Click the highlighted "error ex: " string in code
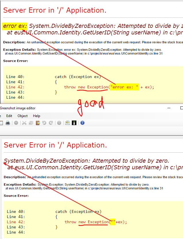Viewport: 183px width, 239px height. click(x=125, y=87)
